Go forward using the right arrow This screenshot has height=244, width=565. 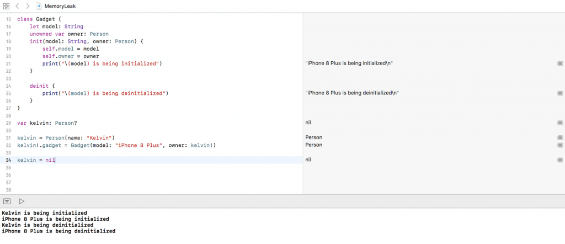[28, 6]
